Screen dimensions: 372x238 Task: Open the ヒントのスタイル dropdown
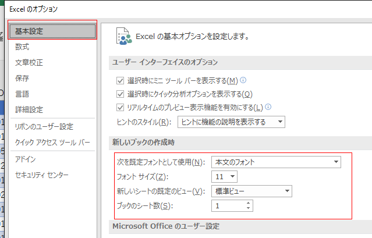(x=231, y=122)
